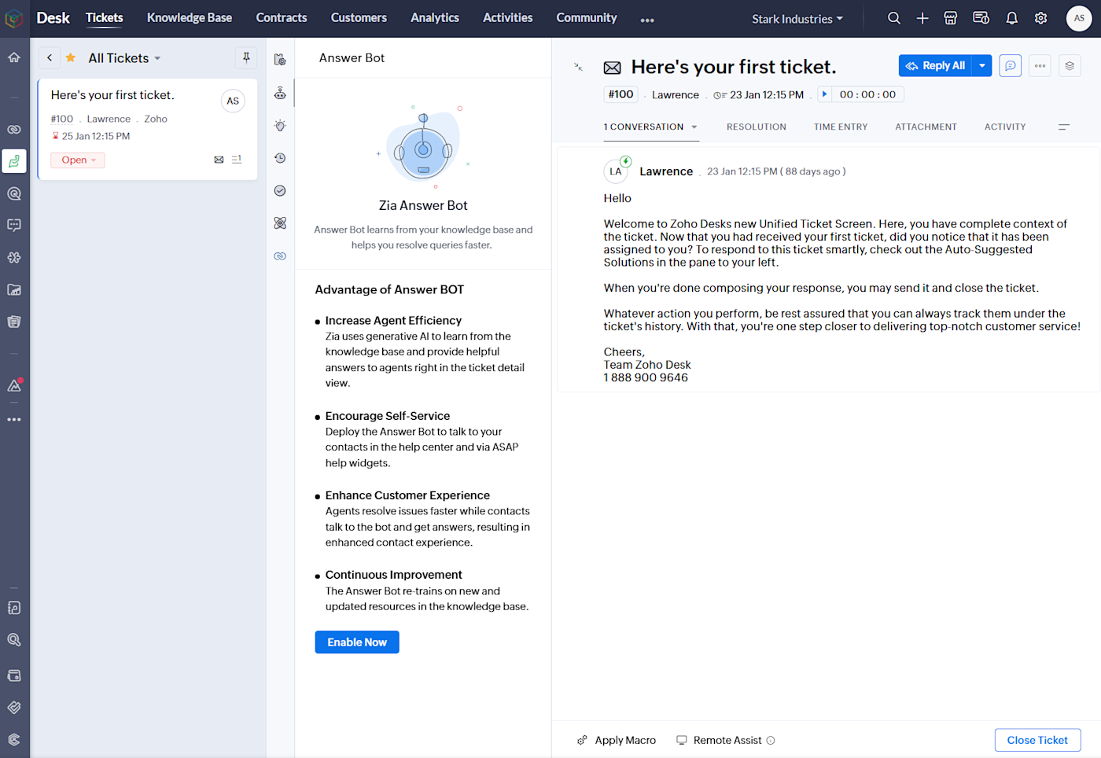Select the Answer Bot robot icon

[280, 94]
